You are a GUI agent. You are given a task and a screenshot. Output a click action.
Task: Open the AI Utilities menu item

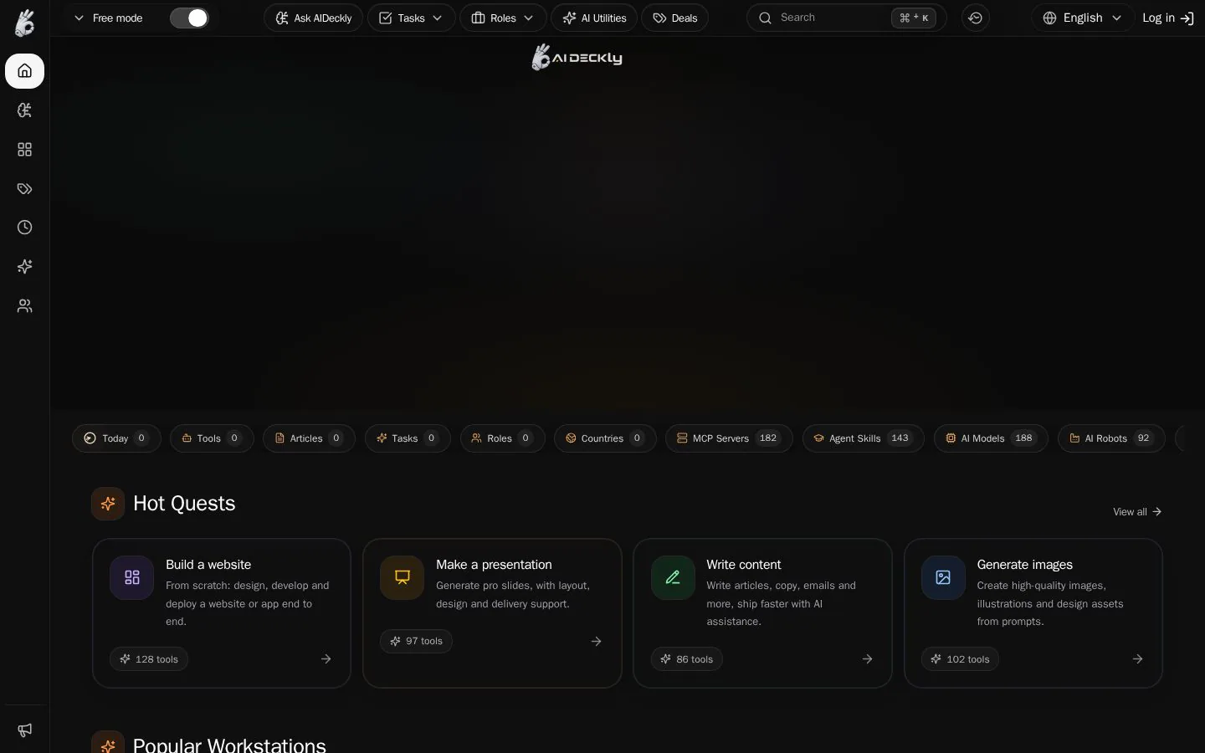click(x=594, y=18)
